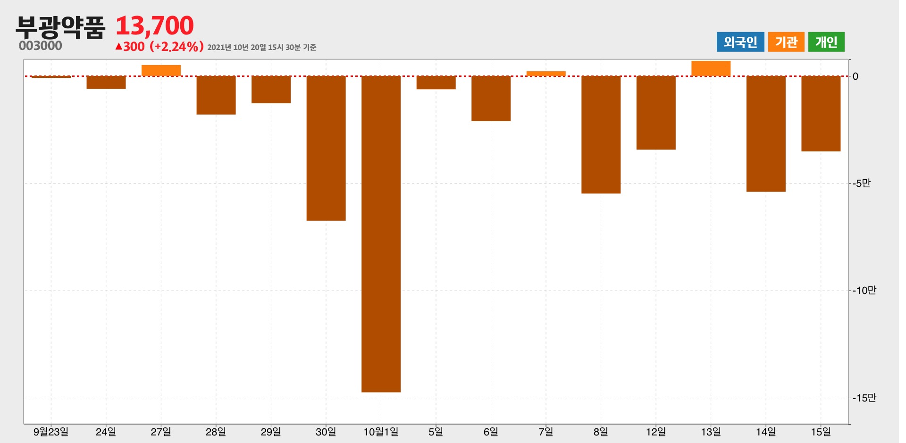
Task: Click the 10월1일 x-axis label
Action: 381,432
